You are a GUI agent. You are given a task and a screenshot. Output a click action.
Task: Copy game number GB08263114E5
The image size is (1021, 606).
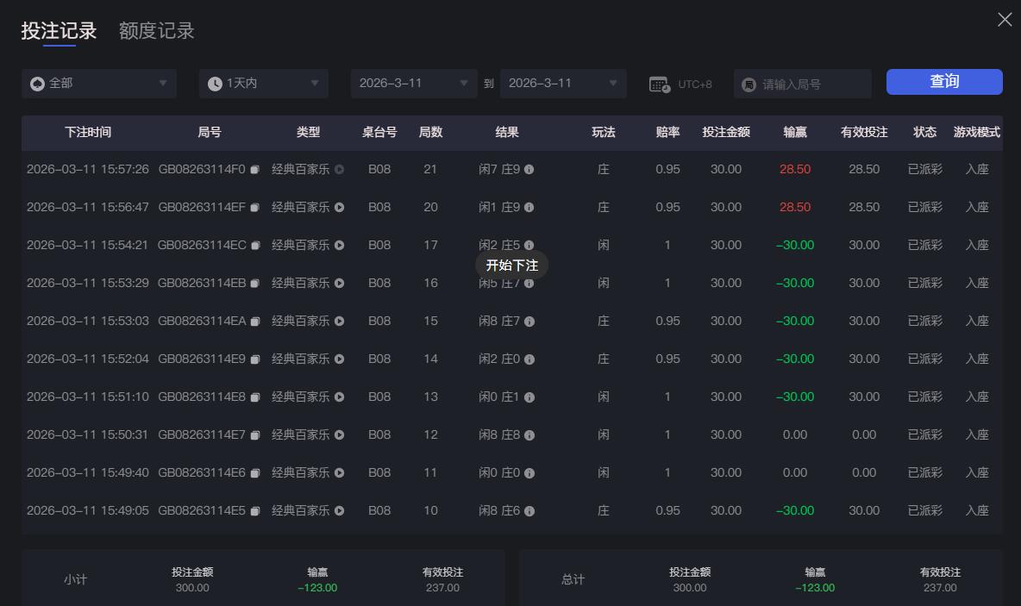[x=255, y=510]
